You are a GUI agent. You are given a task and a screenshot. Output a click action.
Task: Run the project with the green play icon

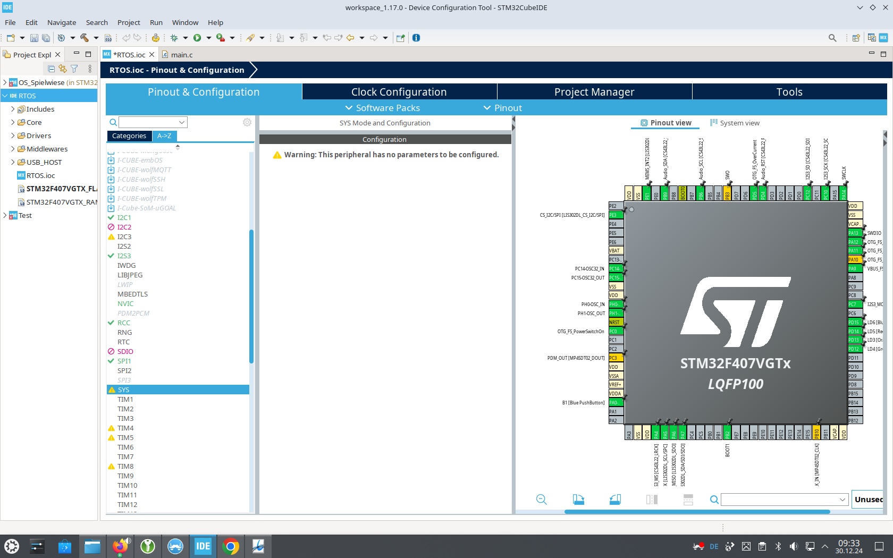pyautogui.click(x=197, y=38)
